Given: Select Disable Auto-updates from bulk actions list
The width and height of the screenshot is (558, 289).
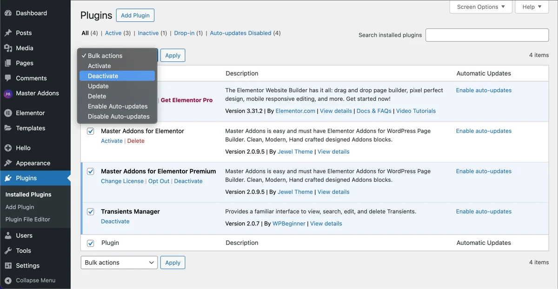Looking at the screenshot, I should [117, 117].
